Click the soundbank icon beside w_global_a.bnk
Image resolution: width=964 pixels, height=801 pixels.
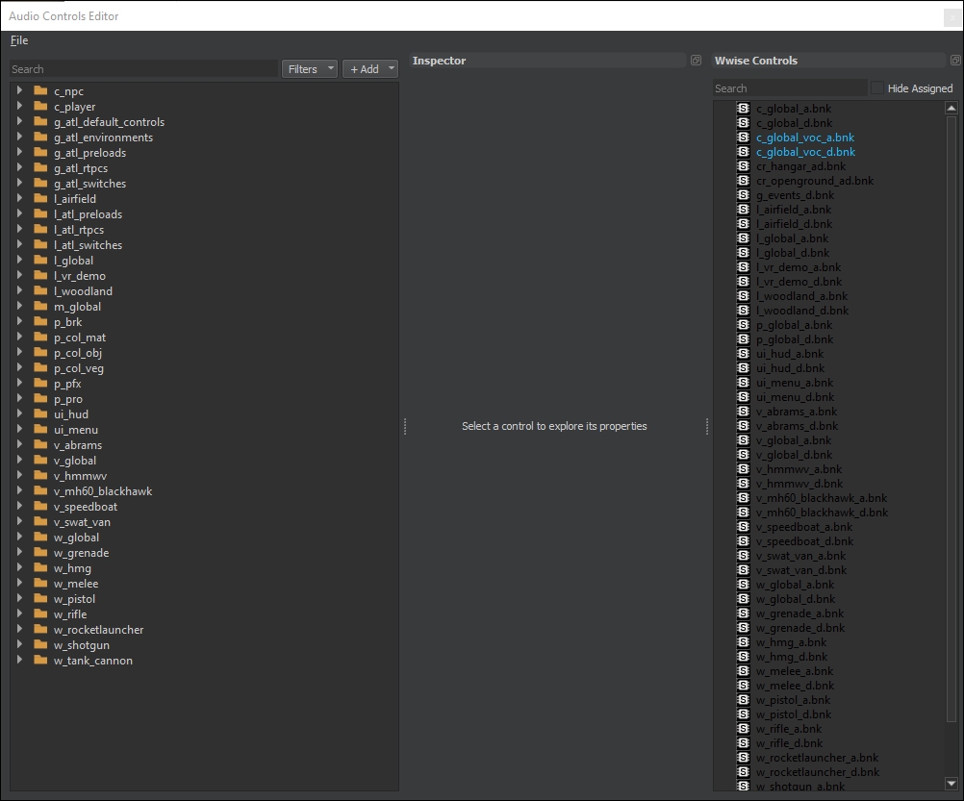click(744, 585)
